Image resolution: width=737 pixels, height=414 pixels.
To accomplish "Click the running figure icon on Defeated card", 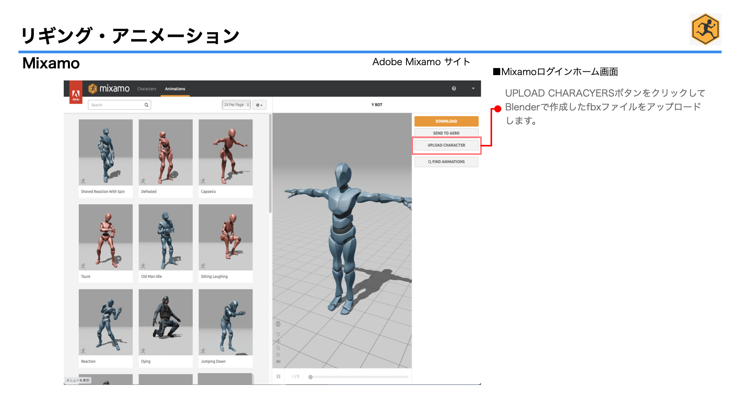I will [143, 181].
